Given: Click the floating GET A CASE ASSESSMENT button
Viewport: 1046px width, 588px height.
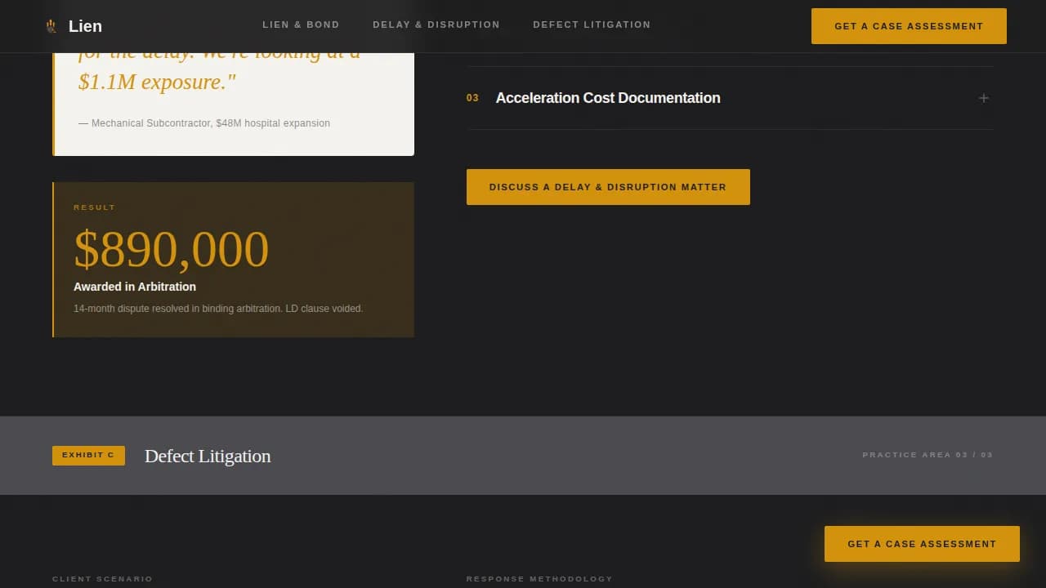Looking at the screenshot, I should 922,543.
